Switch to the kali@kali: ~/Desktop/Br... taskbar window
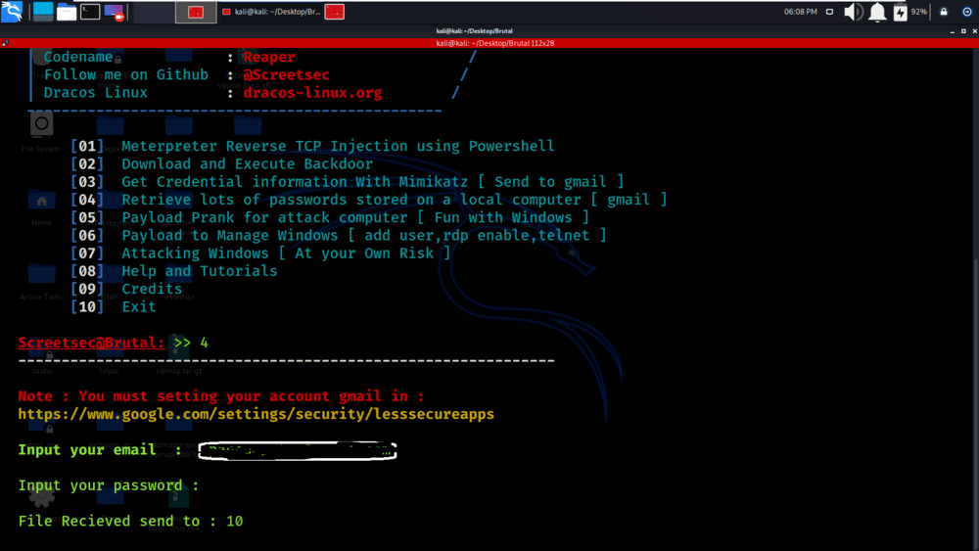The width and height of the screenshot is (979, 551). pyautogui.click(x=271, y=12)
